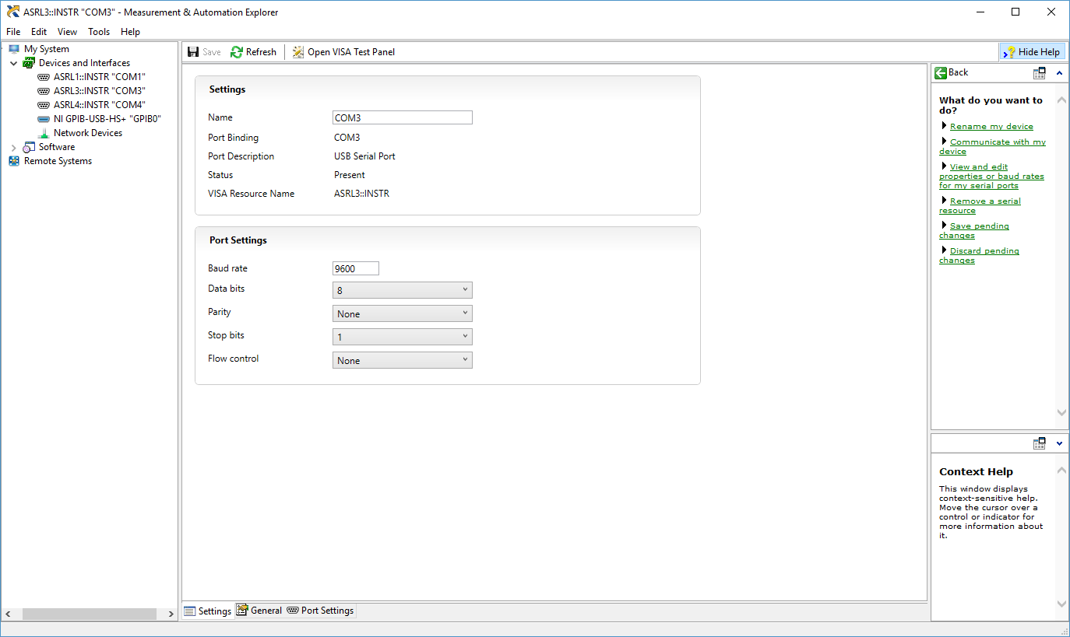
Task: Open the File menu
Action: coord(13,32)
